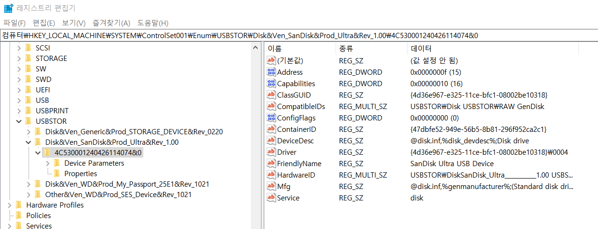Open the 파일(F) menu
The image size is (598, 229).
point(14,23)
